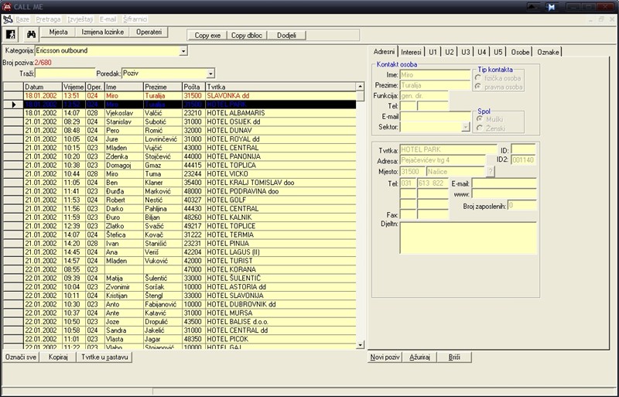Open the Šifrarnici menu
This screenshot has width=619, height=397.
click(x=135, y=19)
